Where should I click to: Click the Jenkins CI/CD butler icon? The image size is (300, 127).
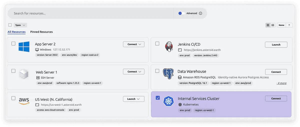[x=169, y=46]
